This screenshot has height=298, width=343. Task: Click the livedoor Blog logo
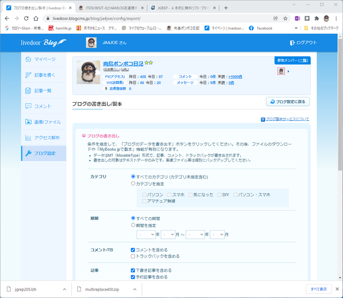[43, 43]
